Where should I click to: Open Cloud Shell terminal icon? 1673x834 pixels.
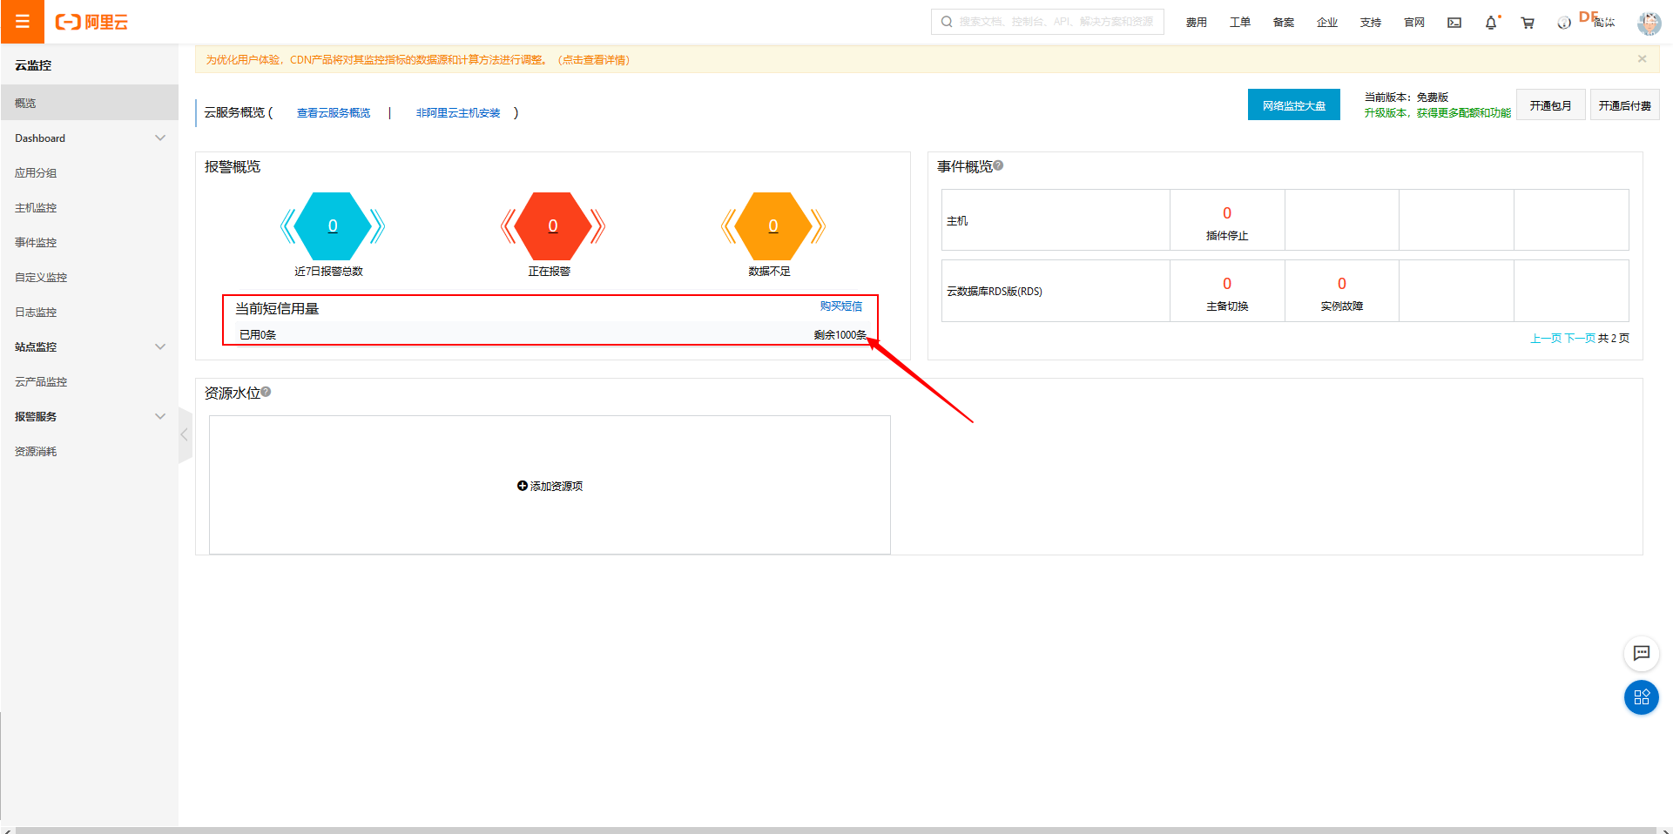pyautogui.click(x=1454, y=23)
